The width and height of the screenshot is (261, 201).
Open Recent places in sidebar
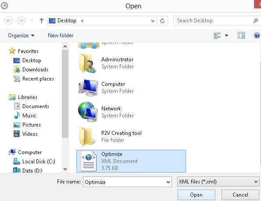(38, 79)
